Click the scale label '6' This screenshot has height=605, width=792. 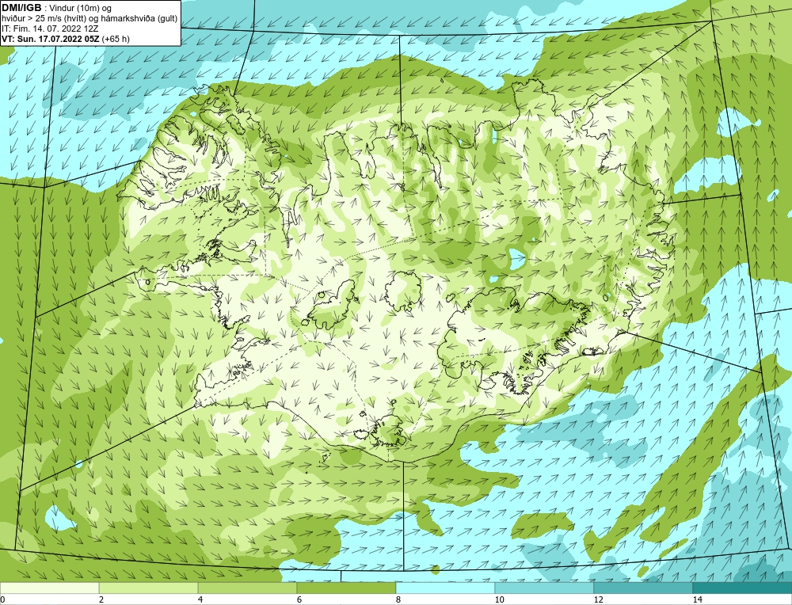click(299, 599)
